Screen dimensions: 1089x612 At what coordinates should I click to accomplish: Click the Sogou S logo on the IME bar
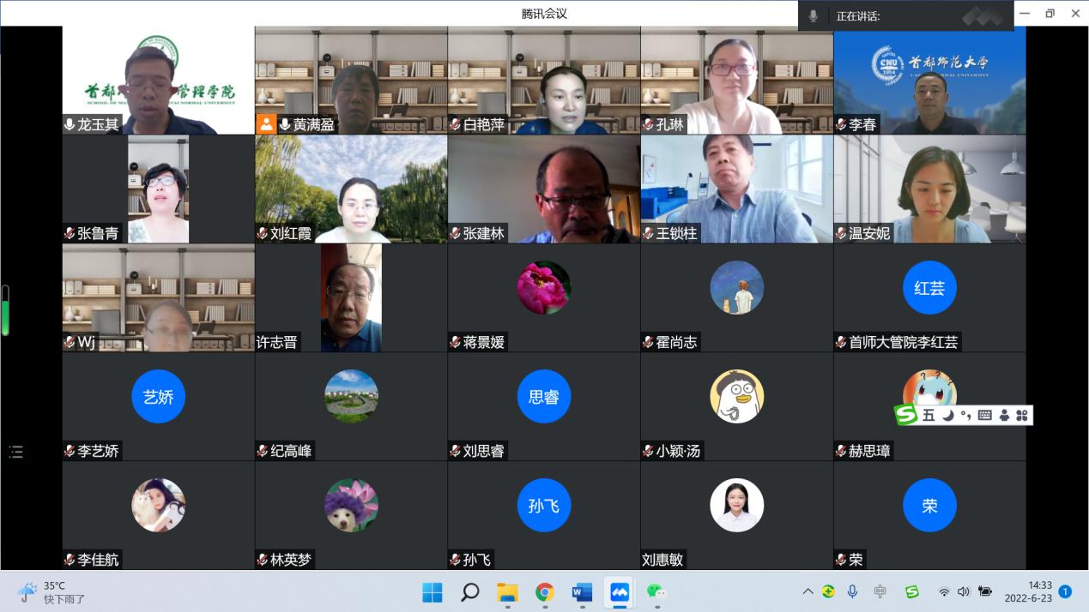click(x=906, y=415)
